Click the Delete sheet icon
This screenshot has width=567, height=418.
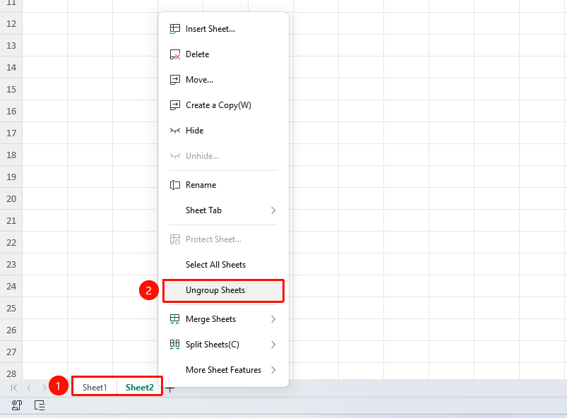pos(175,54)
